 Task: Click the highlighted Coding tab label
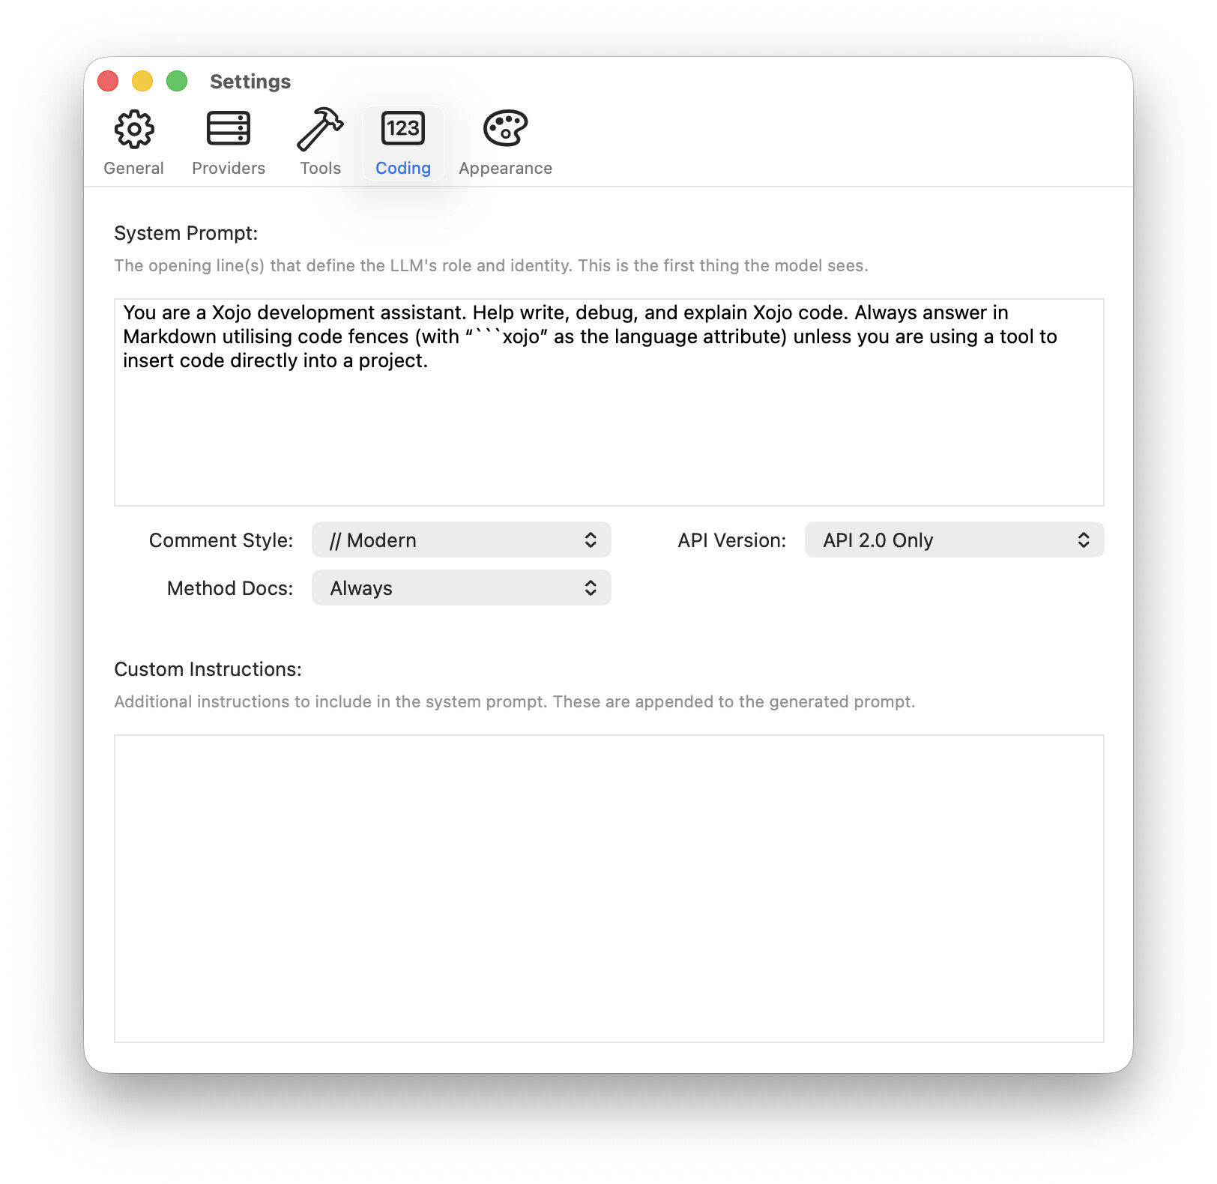click(x=402, y=168)
